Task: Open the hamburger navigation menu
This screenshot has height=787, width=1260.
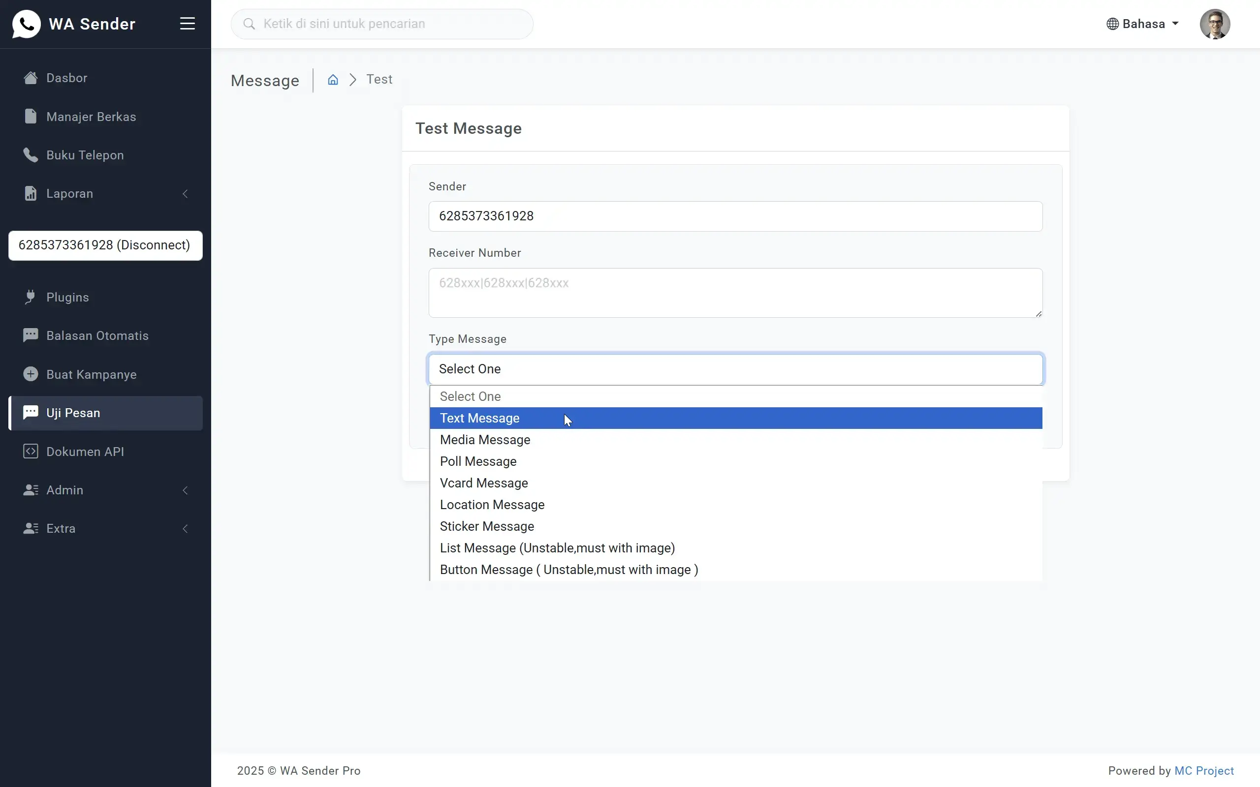Action: click(187, 24)
